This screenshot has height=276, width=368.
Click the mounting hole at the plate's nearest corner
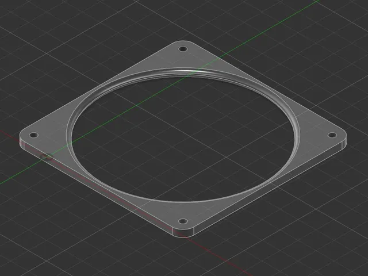click(x=183, y=221)
